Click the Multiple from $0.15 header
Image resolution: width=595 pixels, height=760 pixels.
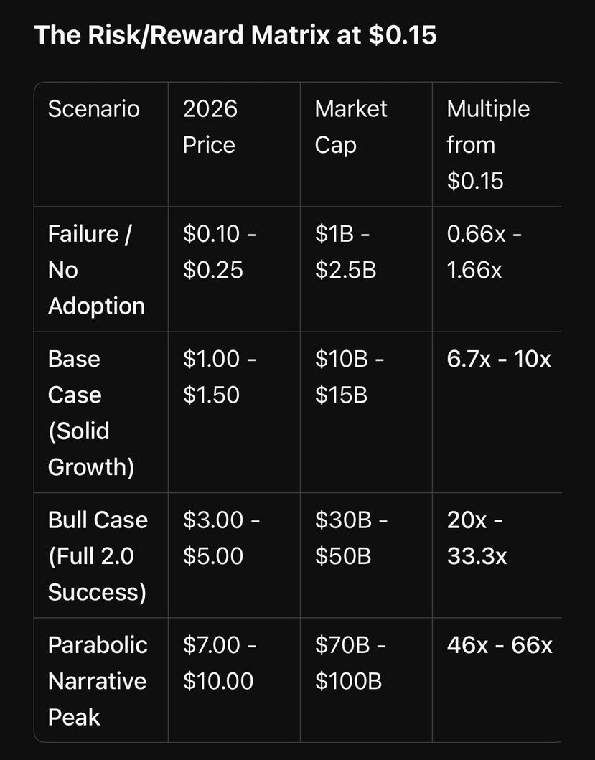pos(488,144)
